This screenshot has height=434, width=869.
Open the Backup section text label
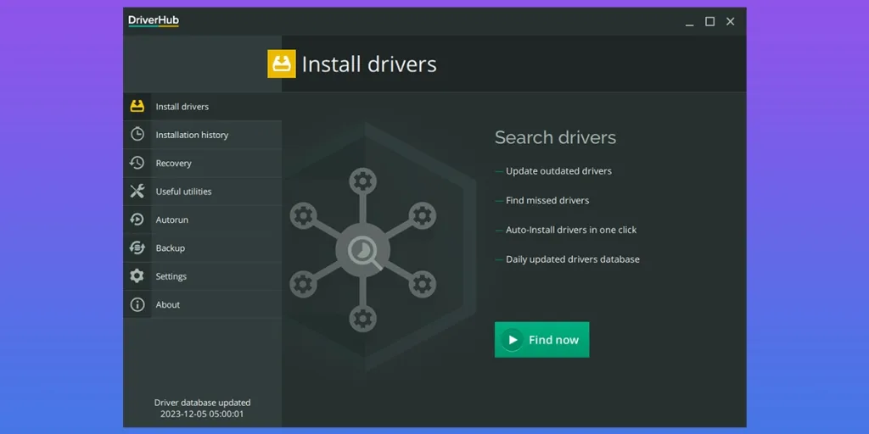click(170, 248)
